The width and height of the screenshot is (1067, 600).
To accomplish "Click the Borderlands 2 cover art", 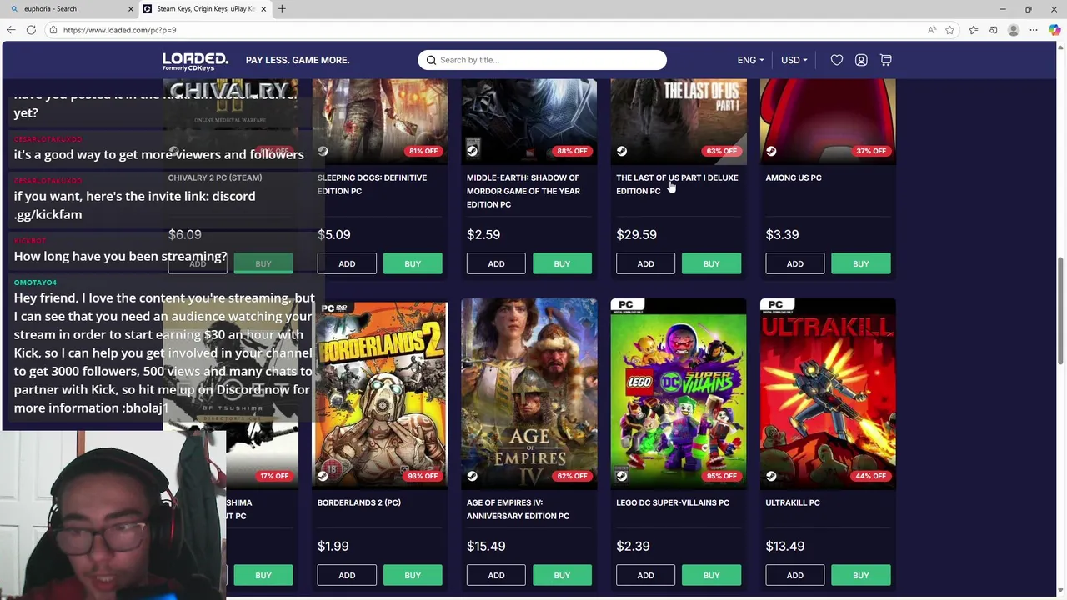I will click(x=380, y=393).
